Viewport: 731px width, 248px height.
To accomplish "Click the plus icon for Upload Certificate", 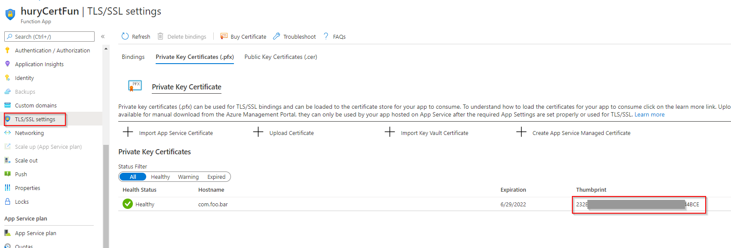I will (x=258, y=132).
